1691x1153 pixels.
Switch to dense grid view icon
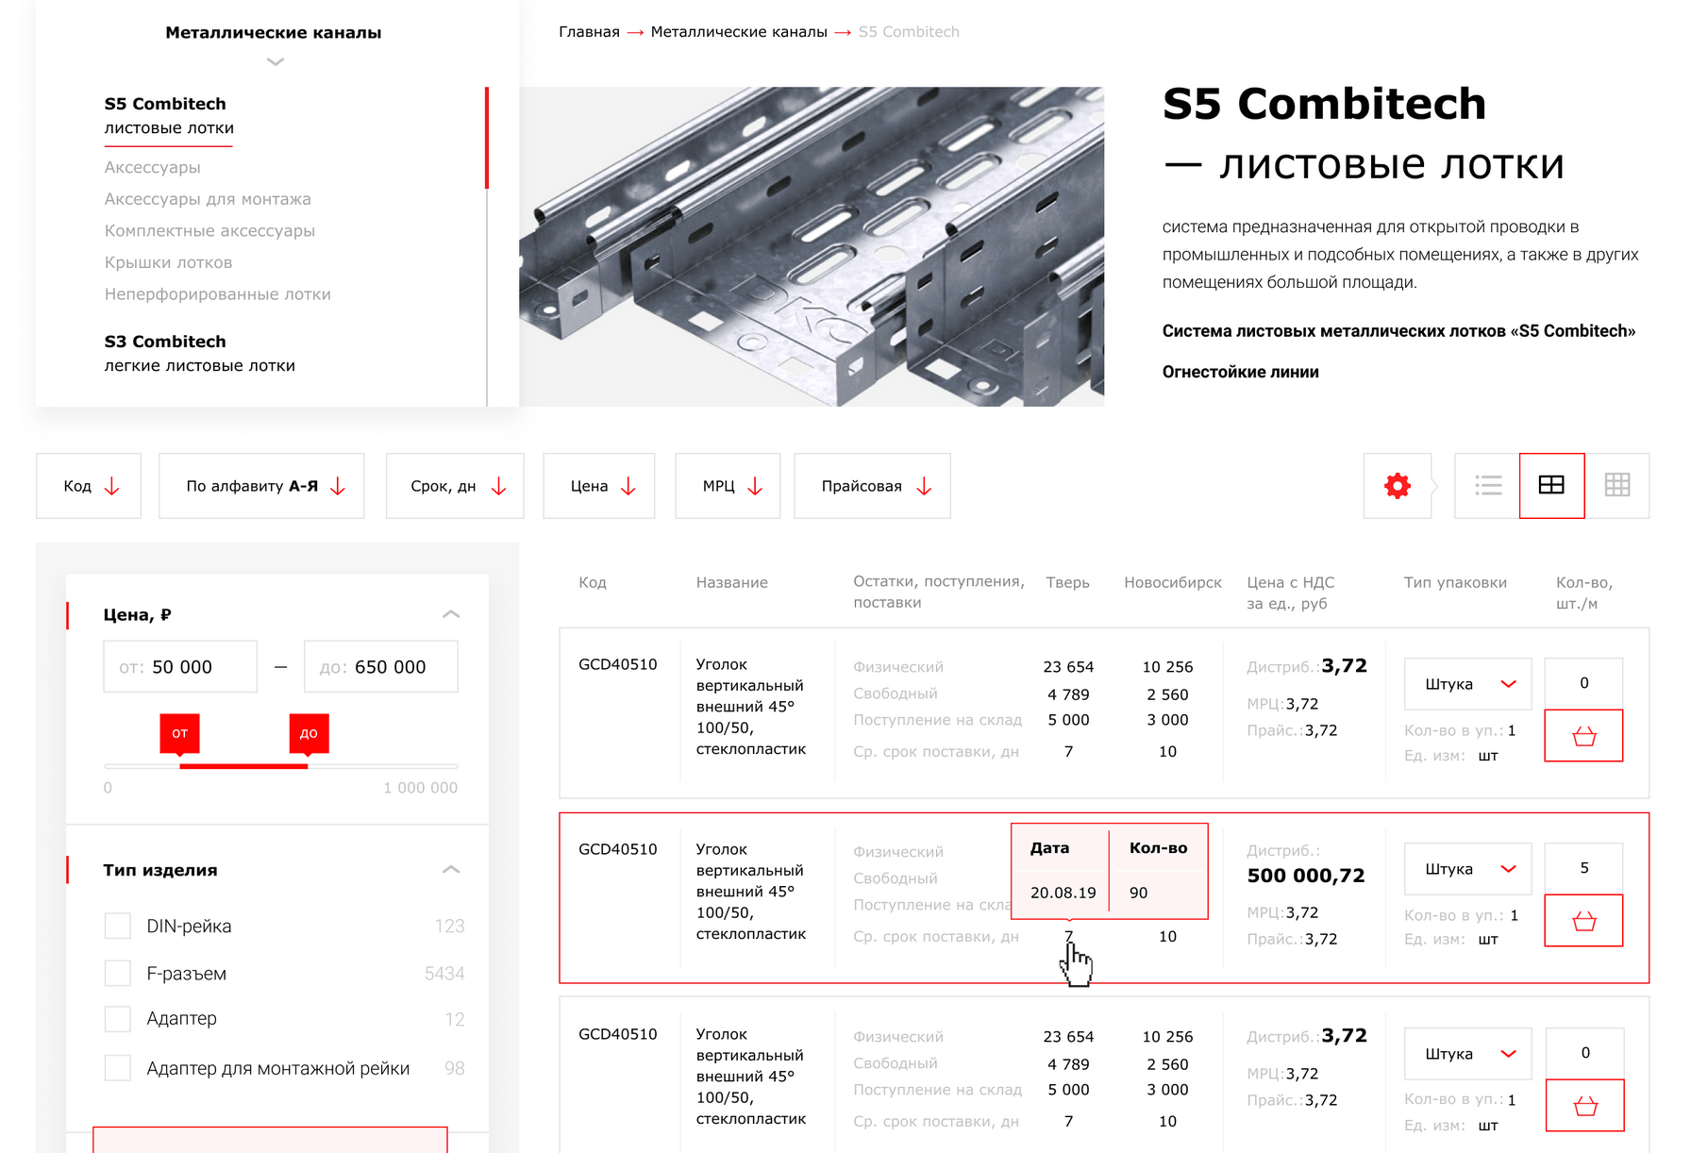(1616, 486)
